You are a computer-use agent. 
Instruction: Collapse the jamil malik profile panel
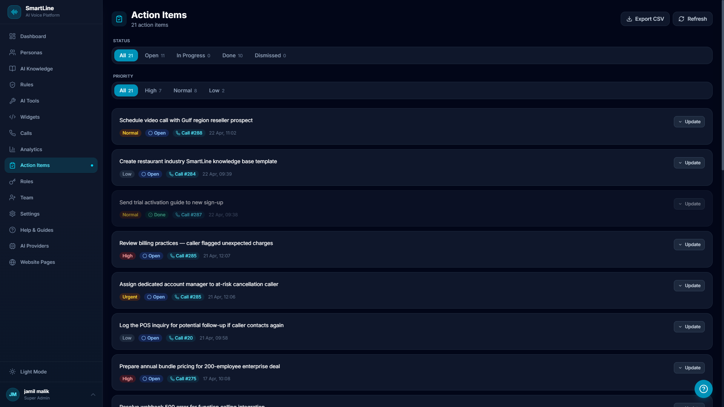point(93,394)
